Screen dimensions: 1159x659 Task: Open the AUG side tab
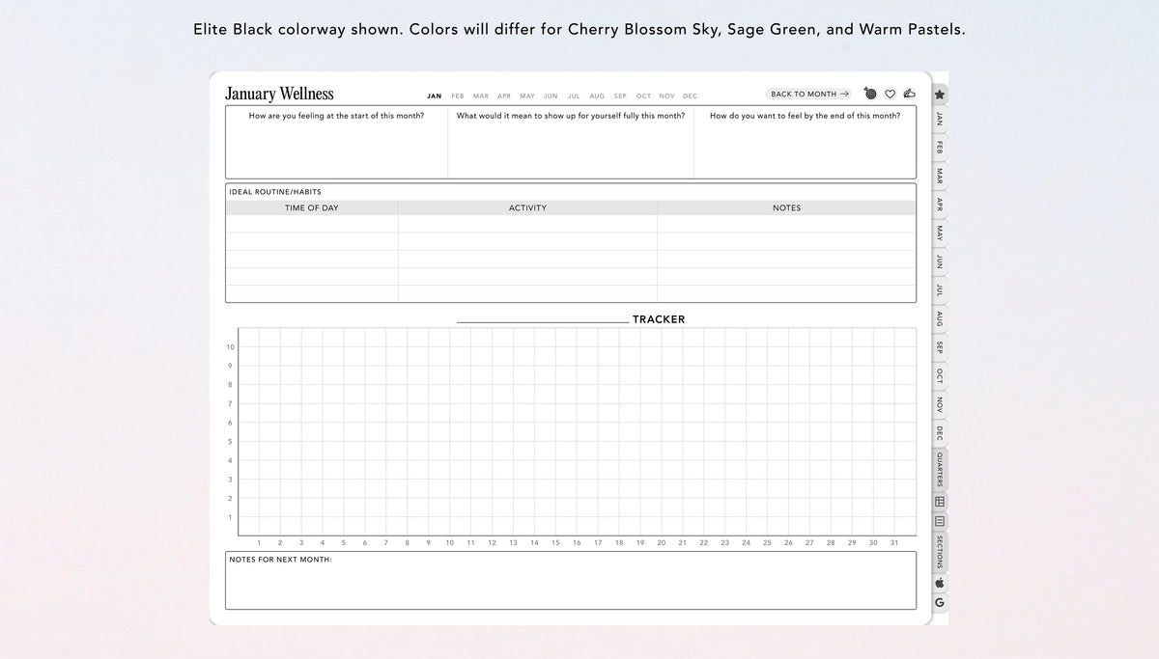940,318
